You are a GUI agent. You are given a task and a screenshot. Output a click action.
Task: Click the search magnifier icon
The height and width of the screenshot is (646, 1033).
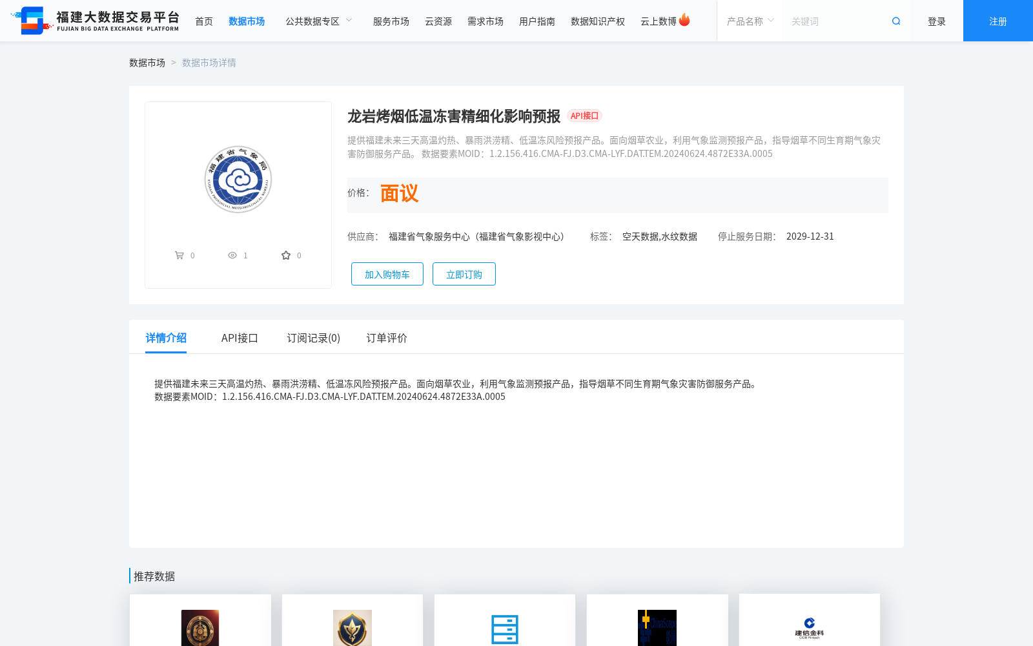[896, 21]
